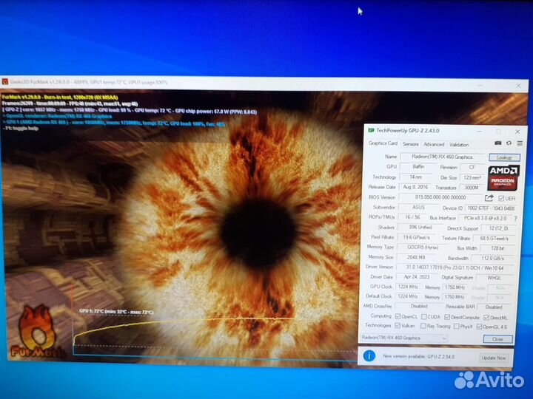533x399 pixels.
Task: Click the GPU field showing Baffin
Action: point(418,166)
